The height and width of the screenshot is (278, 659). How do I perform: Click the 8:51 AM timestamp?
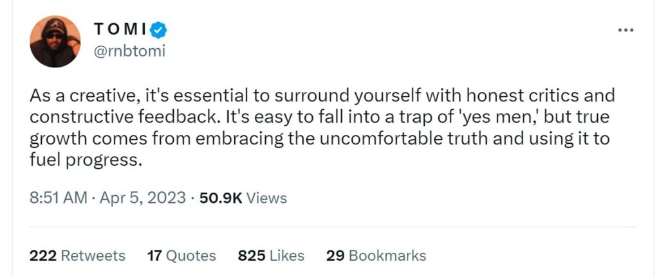tap(59, 198)
